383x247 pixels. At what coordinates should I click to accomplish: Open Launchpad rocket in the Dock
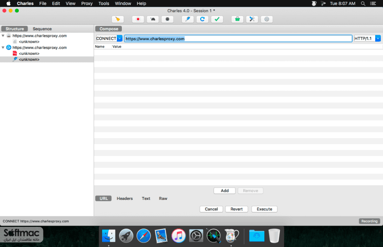coord(126,236)
